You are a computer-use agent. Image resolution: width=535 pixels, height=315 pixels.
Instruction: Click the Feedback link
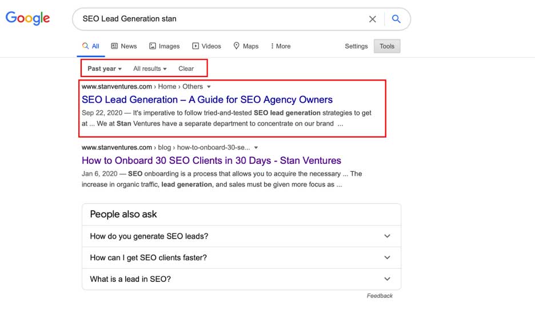pos(380,296)
